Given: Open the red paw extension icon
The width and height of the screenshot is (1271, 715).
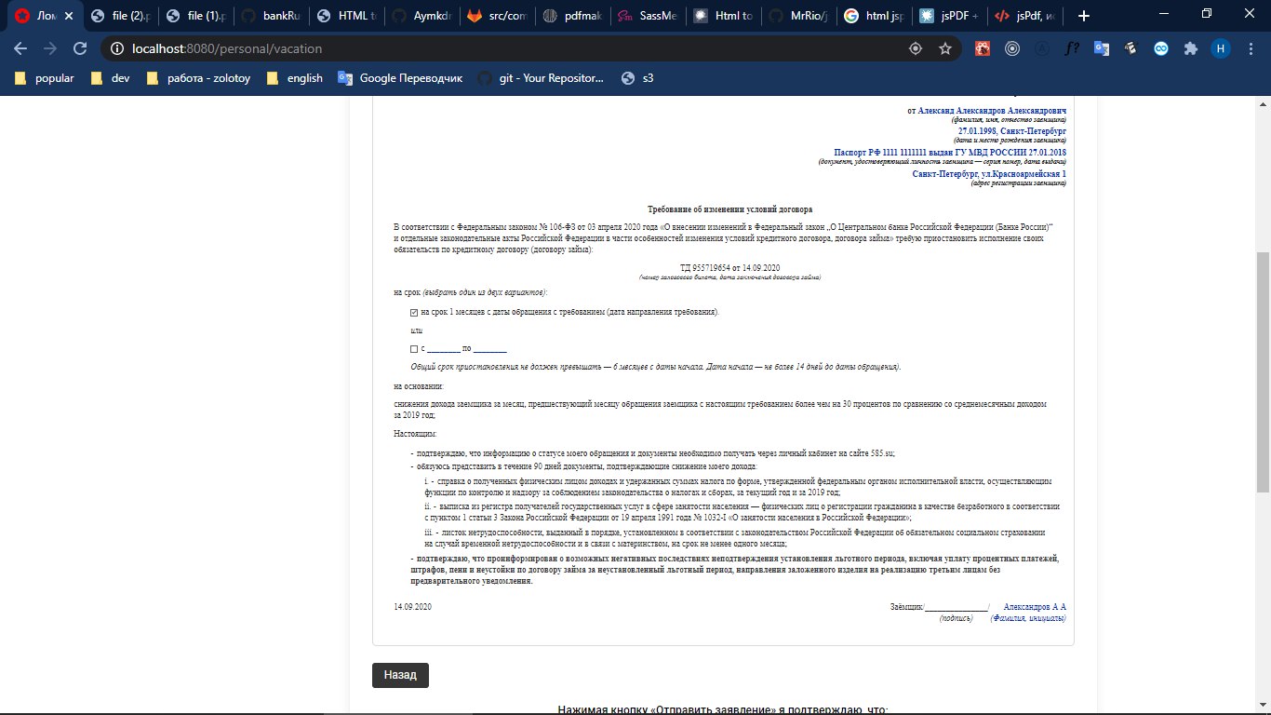Looking at the screenshot, I should point(983,48).
